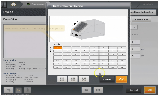159x96 pixels.
Task: Select element 1 in the numbering grid
Action: (x=58, y=48)
